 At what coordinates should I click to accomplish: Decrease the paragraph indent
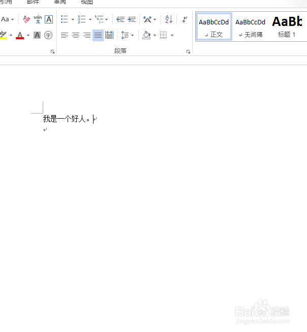coord(120,19)
